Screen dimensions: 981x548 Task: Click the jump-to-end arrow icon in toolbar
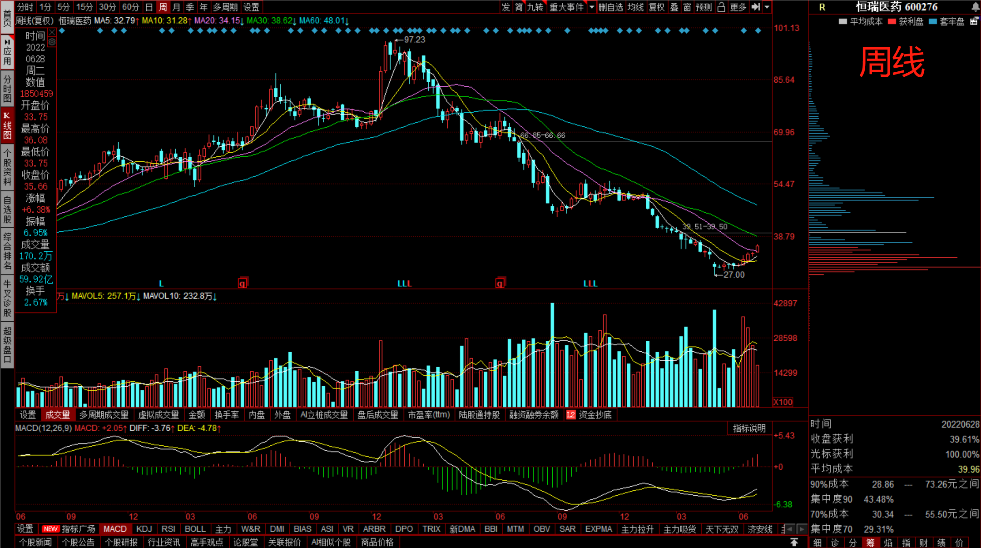[x=756, y=7]
